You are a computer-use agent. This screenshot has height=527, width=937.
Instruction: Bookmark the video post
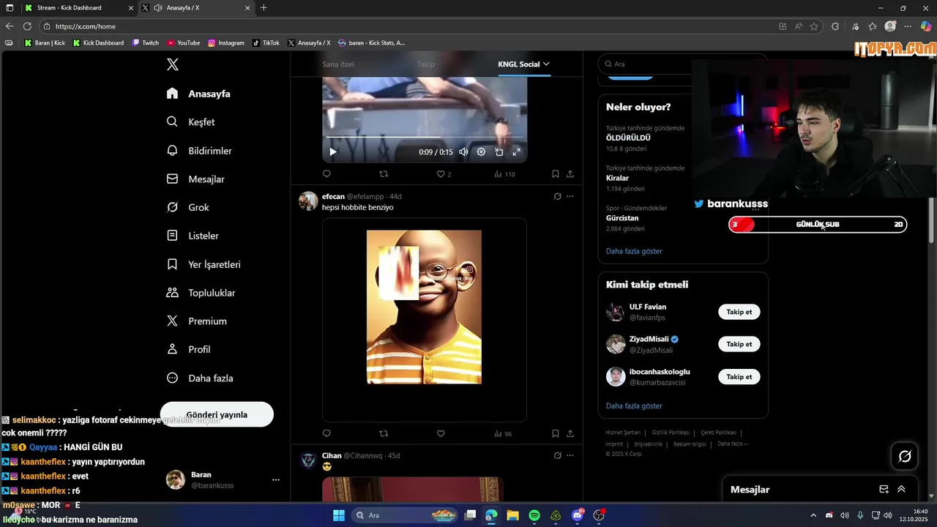(555, 174)
